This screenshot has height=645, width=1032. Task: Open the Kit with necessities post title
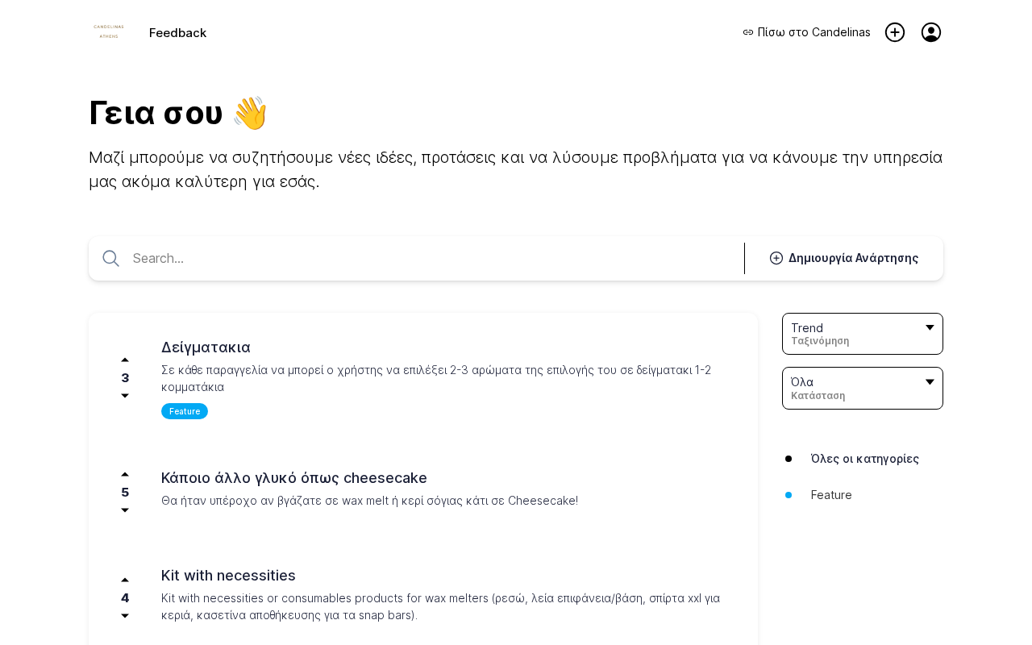coord(228,576)
